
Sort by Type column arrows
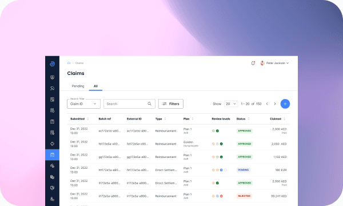coord(165,119)
